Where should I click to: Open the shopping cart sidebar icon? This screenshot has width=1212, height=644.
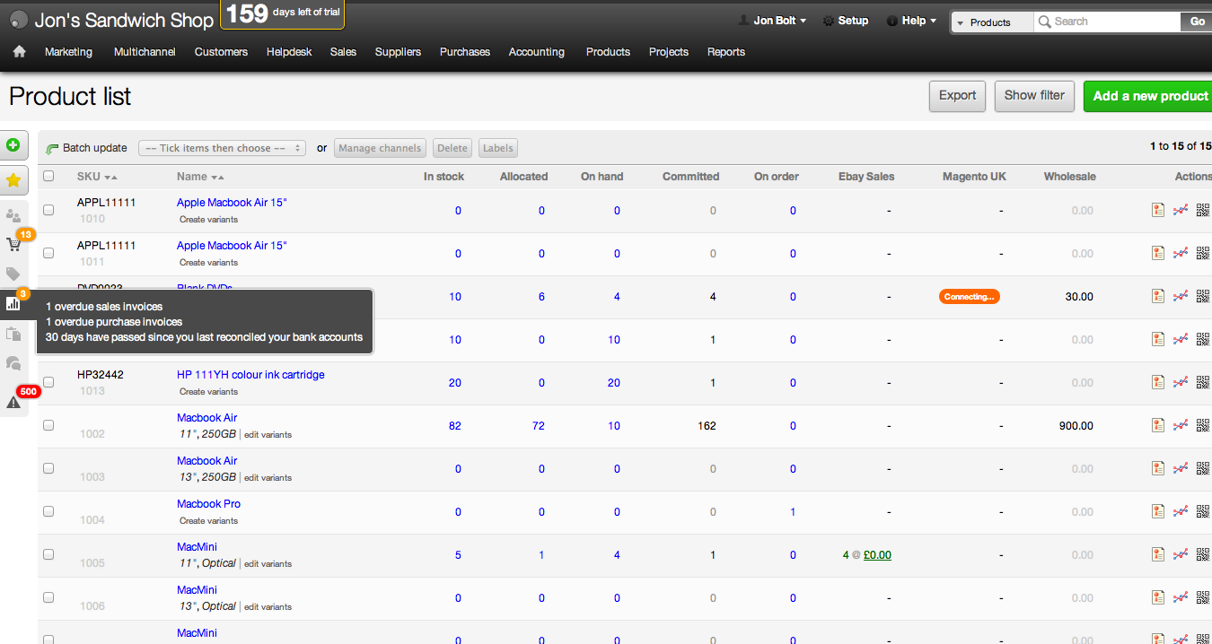pos(13,244)
